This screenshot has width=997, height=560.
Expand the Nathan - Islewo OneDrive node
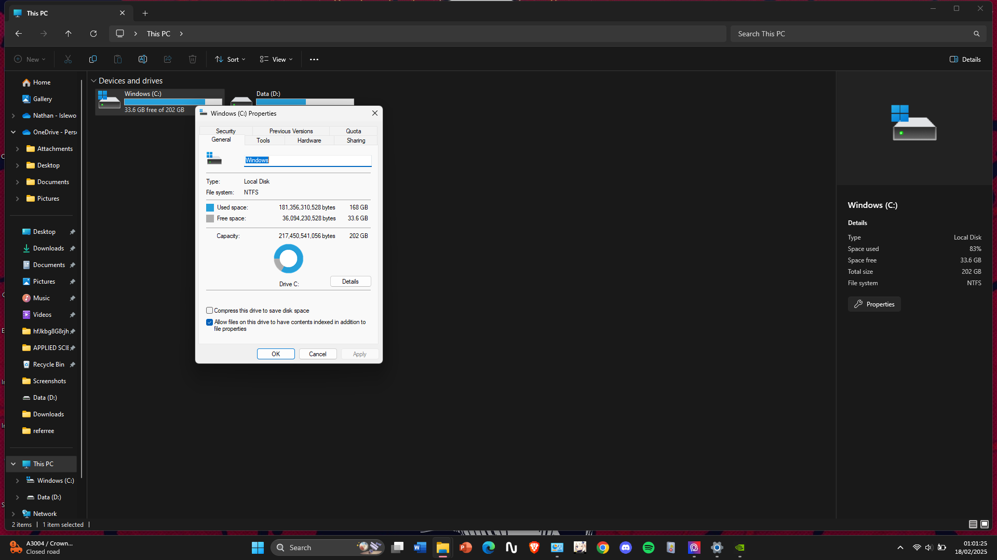[x=13, y=116]
